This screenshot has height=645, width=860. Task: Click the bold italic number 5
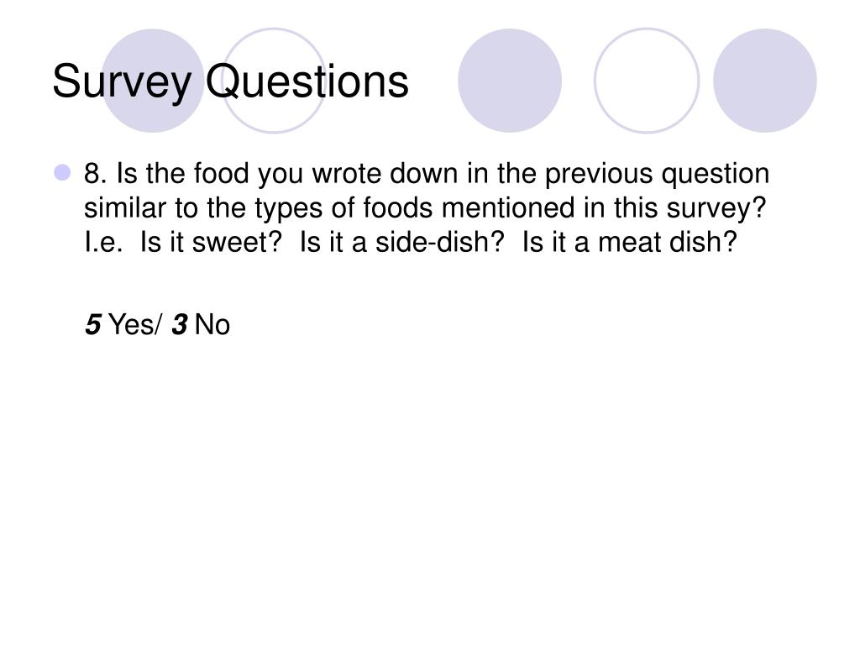pyautogui.click(x=92, y=324)
